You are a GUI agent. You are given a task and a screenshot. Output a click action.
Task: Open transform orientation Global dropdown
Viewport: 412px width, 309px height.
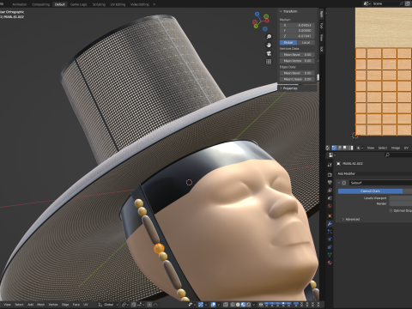coord(108,305)
